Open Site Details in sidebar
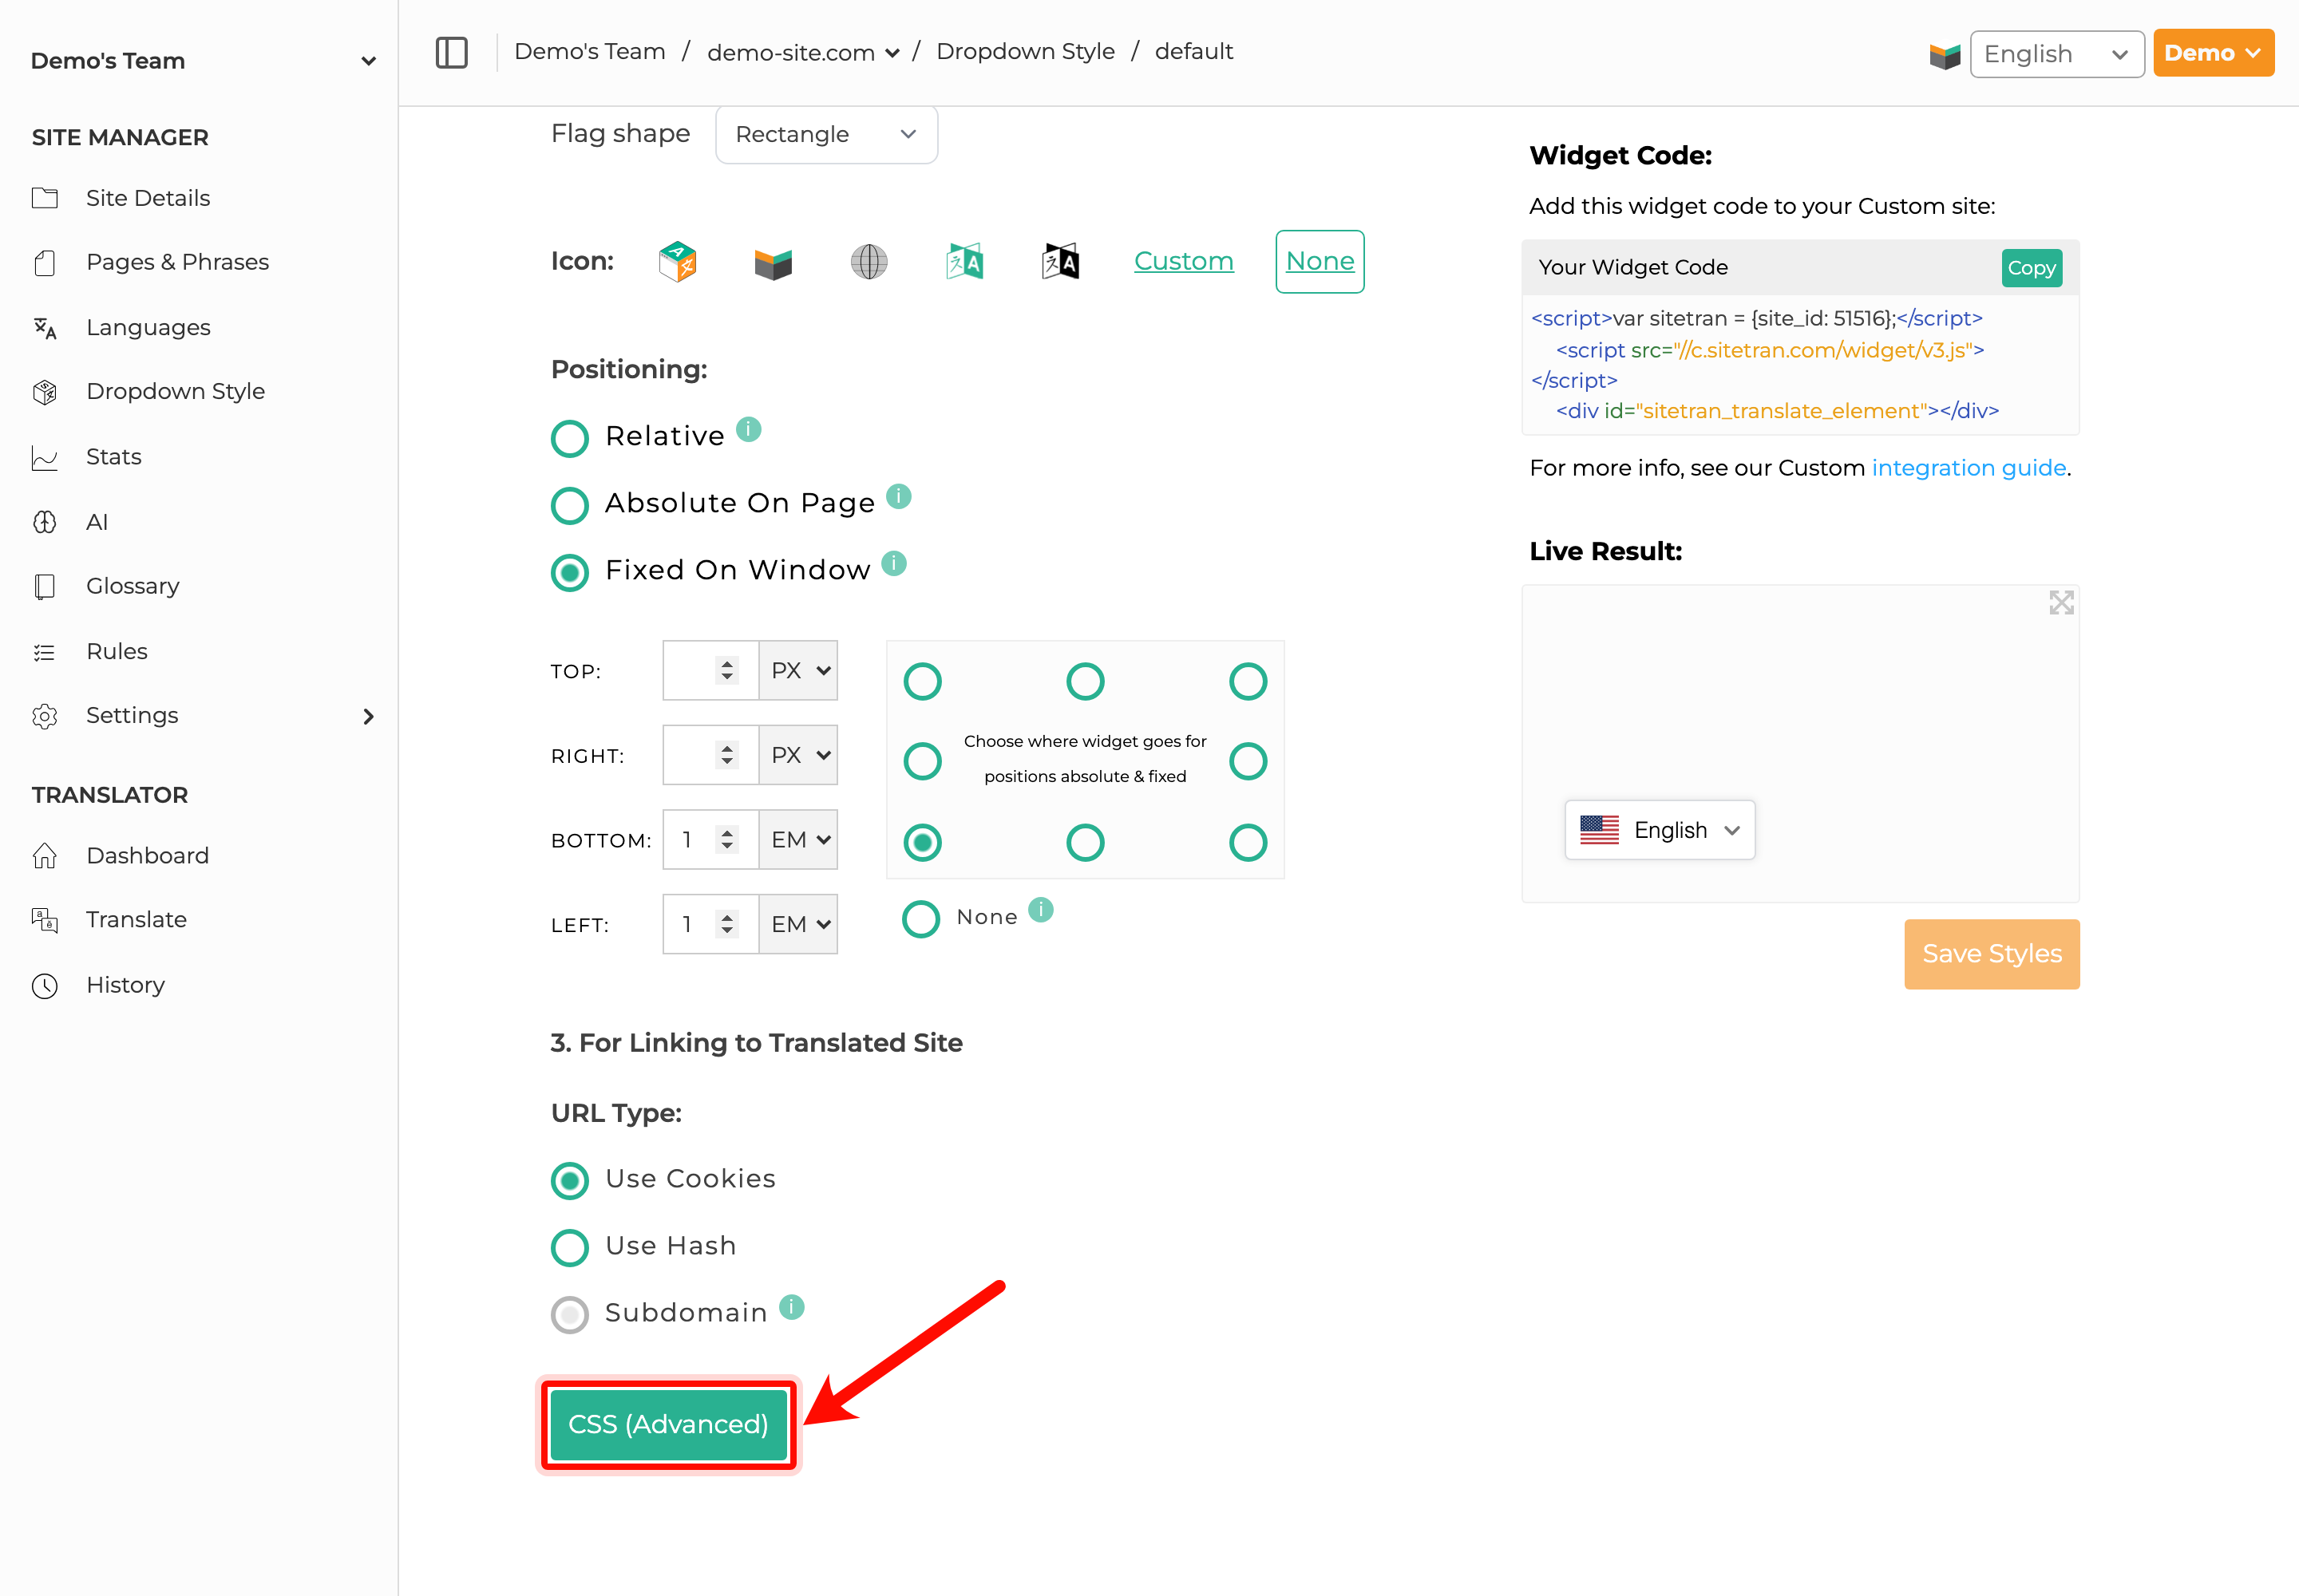This screenshot has width=2299, height=1596. click(x=148, y=198)
